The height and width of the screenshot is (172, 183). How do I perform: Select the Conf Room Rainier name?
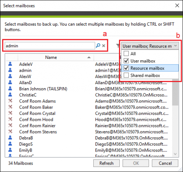click(37, 126)
